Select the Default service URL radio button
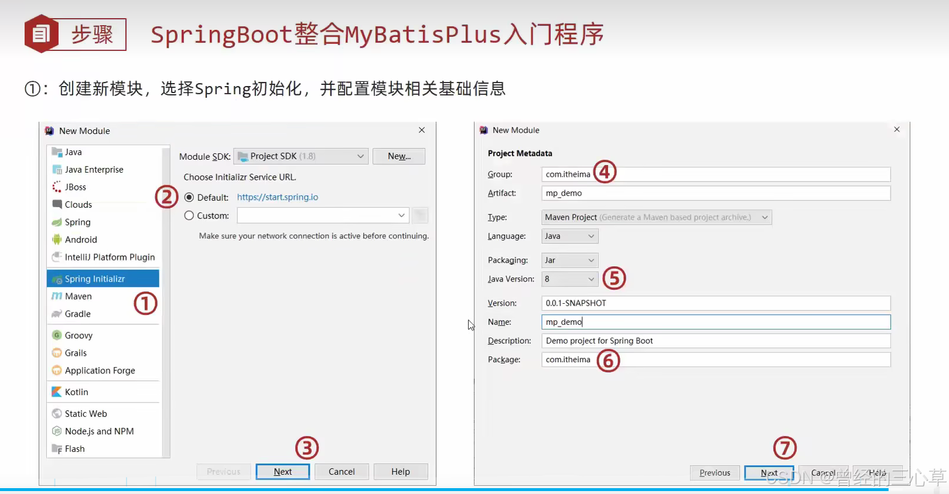The height and width of the screenshot is (494, 949). pyautogui.click(x=189, y=197)
